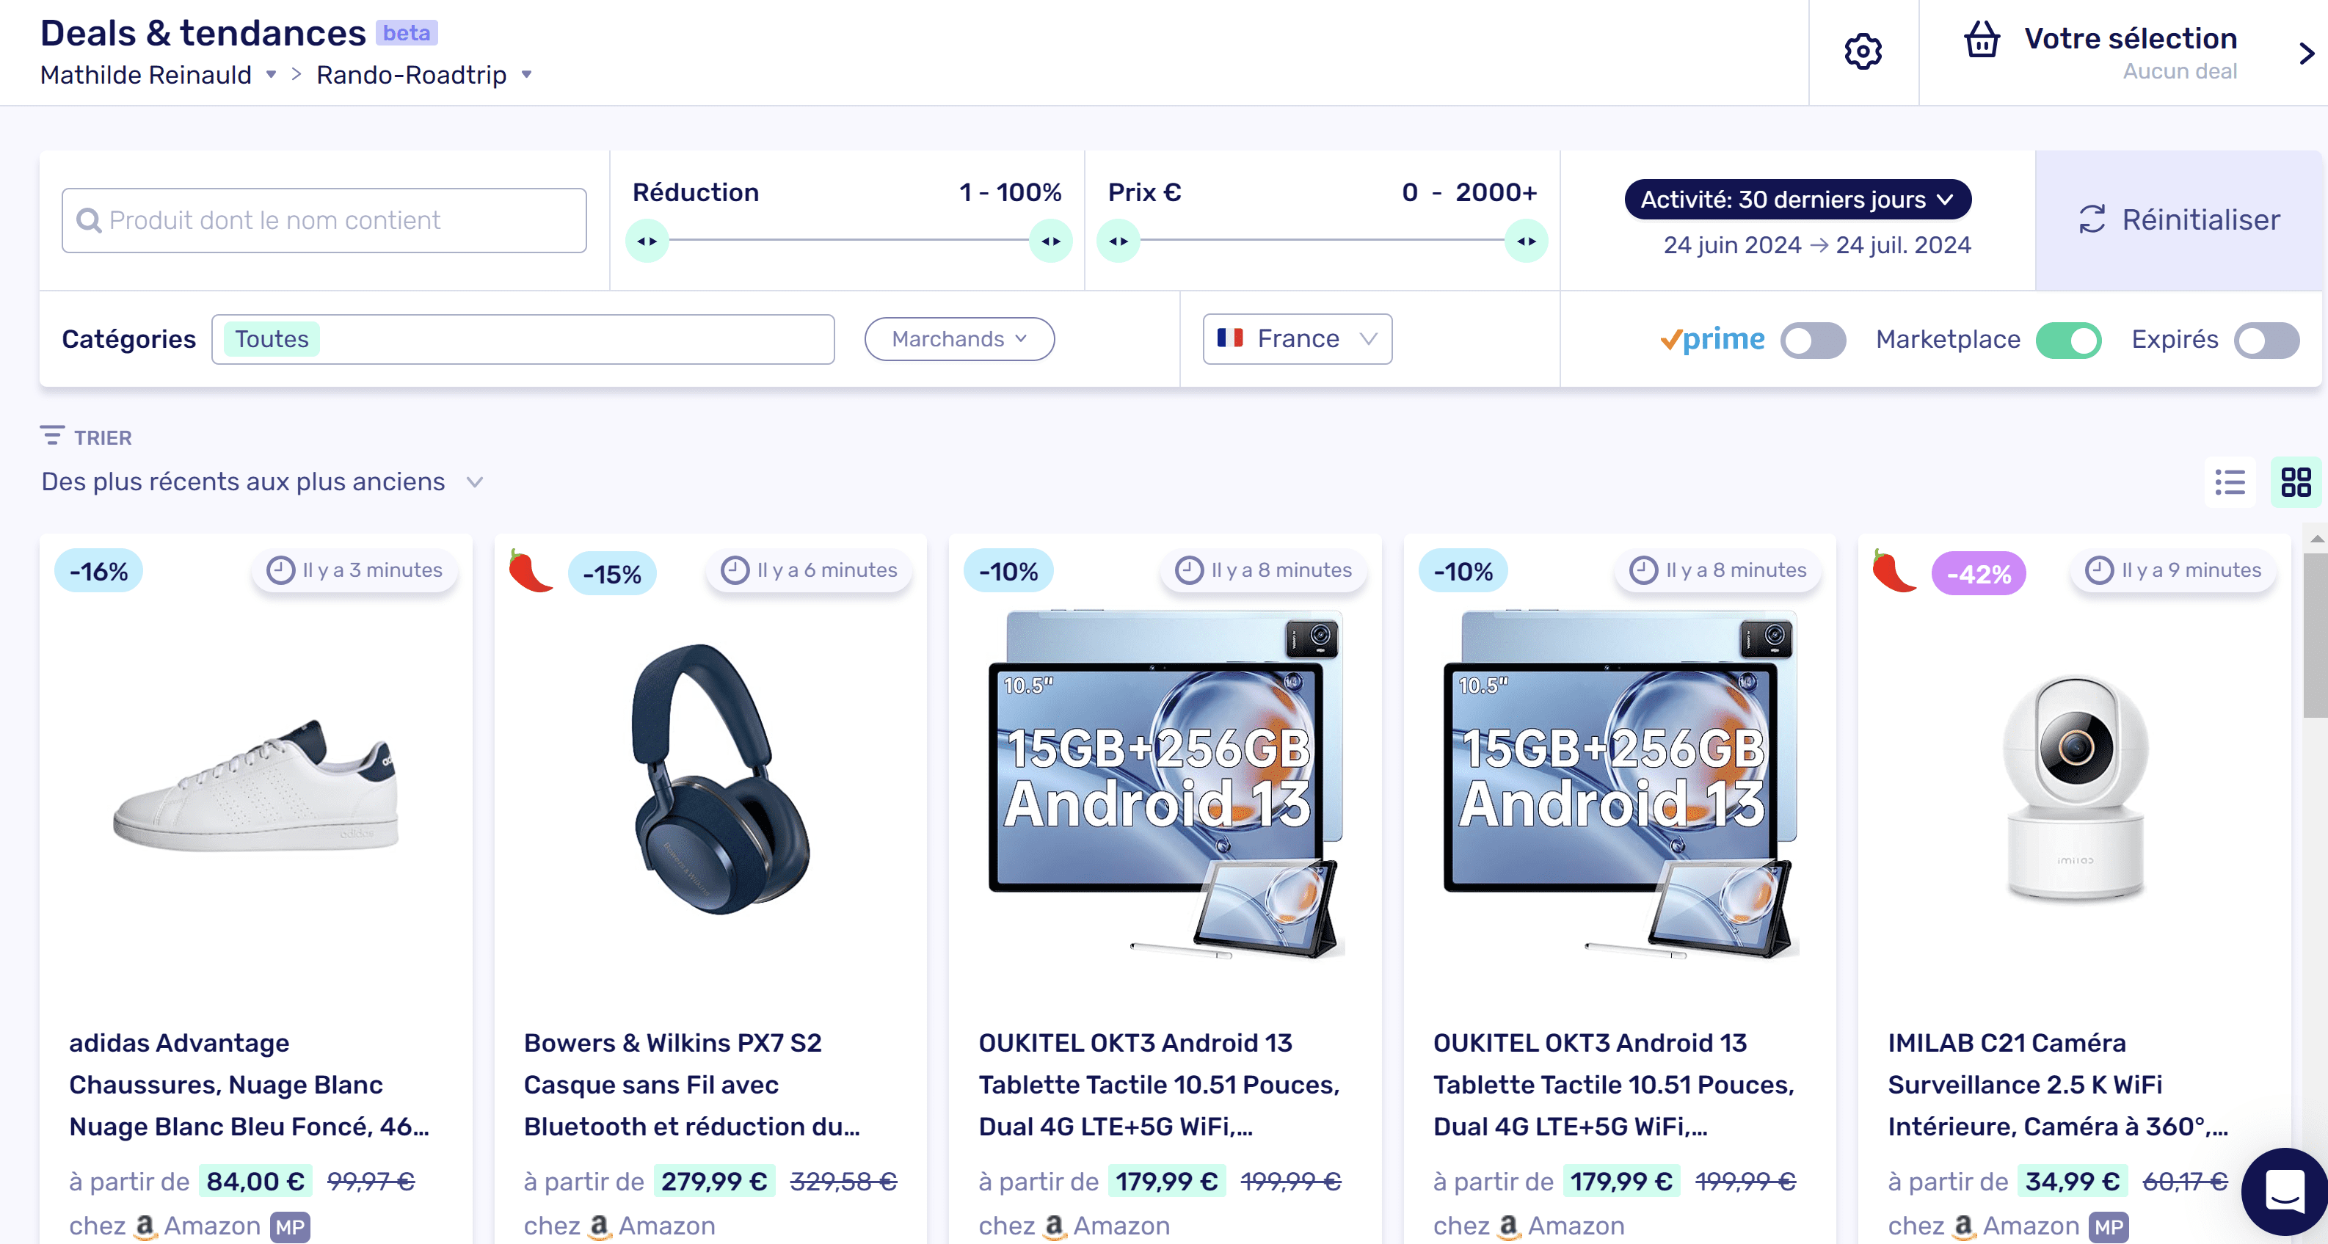The width and height of the screenshot is (2328, 1244).
Task: Click MP badge on adidas card
Action: (x=290, y=1227)
